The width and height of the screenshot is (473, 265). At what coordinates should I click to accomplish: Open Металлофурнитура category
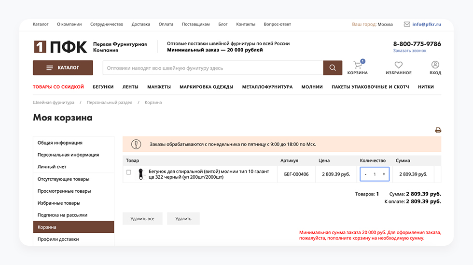tap(267, 87)
